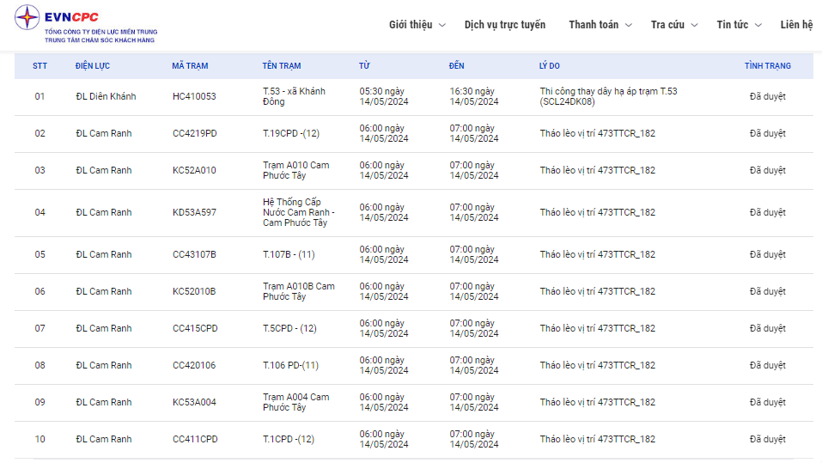Expand the Tra cứu menu chevron
Screen dimensions: 822x463
coord(695,25)
